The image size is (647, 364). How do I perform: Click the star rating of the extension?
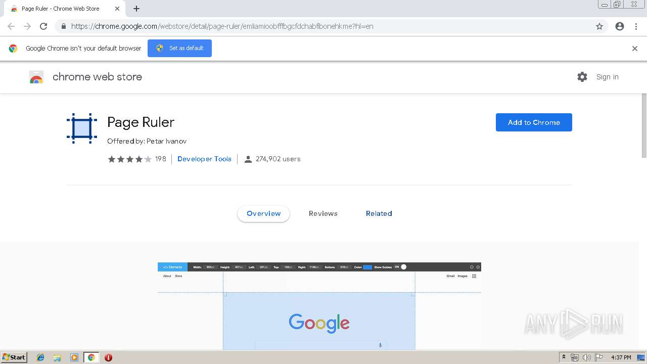point(129,159)
